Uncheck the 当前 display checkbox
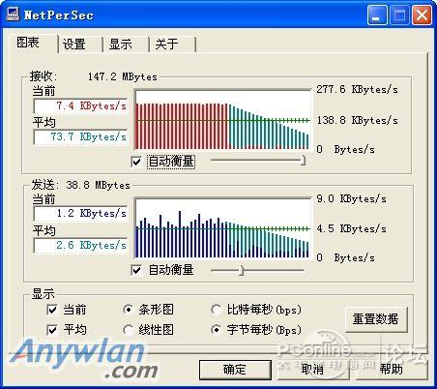This screenshot has width=437, height=389. tap(52, 310)
